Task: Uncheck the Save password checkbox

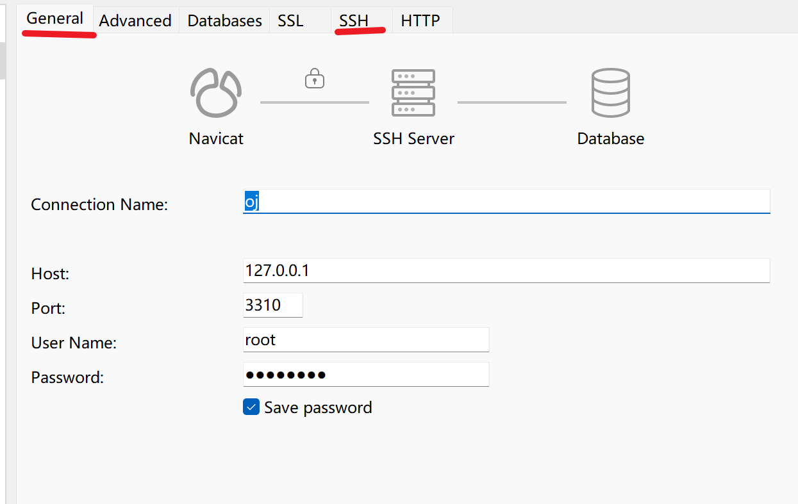Action: 251,407
